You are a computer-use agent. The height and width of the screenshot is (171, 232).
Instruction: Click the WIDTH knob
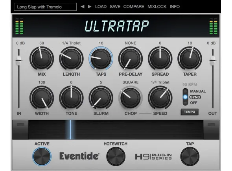tap(42, 98)
